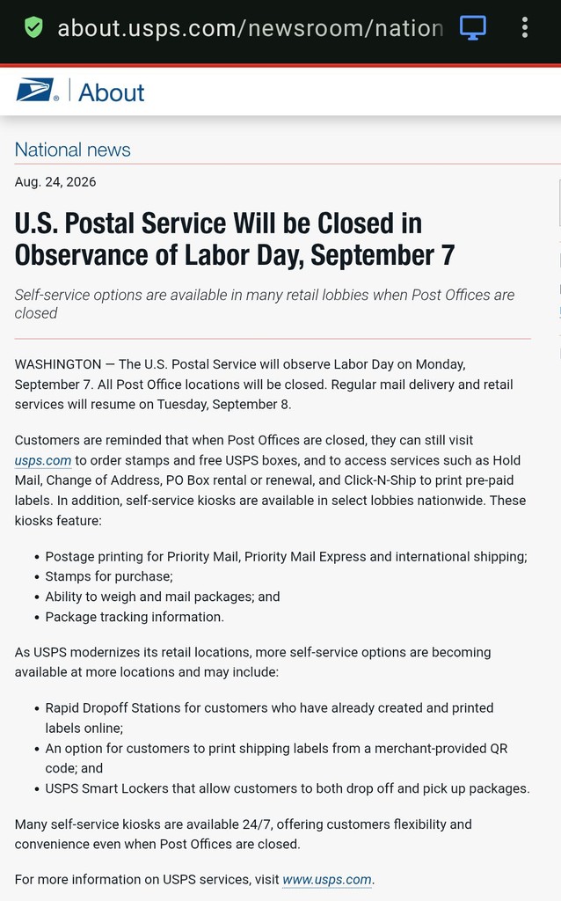Image resolution: width=561 pixels, height=901 pixels.
Task: Click the italic self-service options subtitle
Action: point(265,304)
